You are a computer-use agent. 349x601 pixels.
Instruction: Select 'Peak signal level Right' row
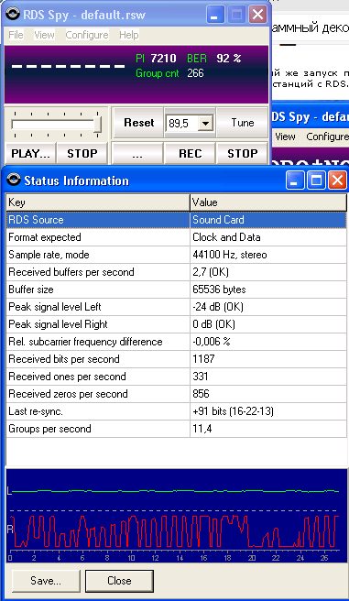(176, 324)
